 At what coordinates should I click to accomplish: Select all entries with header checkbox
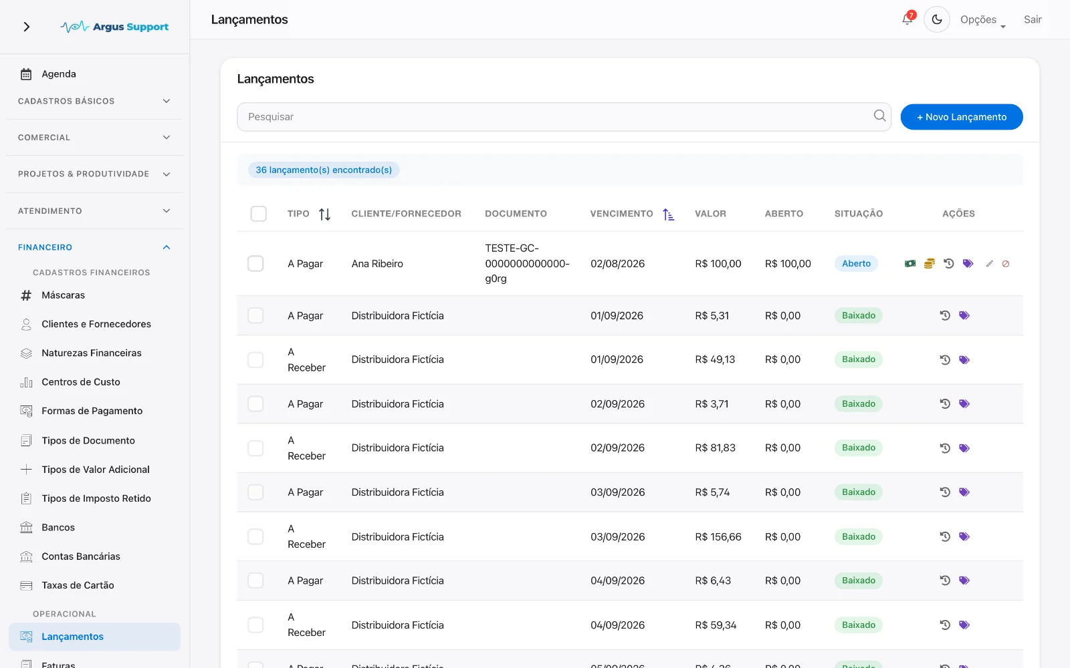258,214
